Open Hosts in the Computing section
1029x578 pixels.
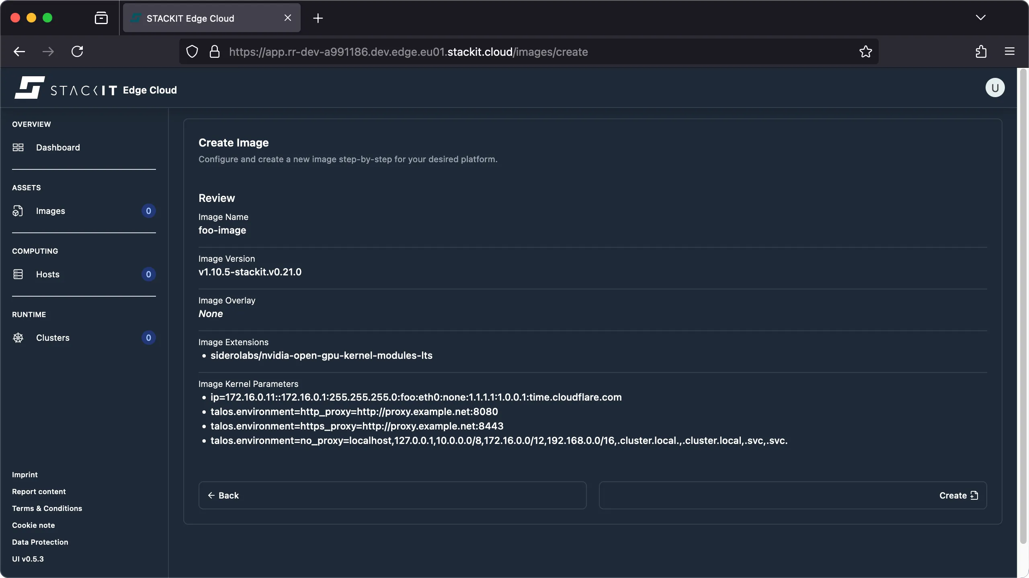click(x=47, y=274)
